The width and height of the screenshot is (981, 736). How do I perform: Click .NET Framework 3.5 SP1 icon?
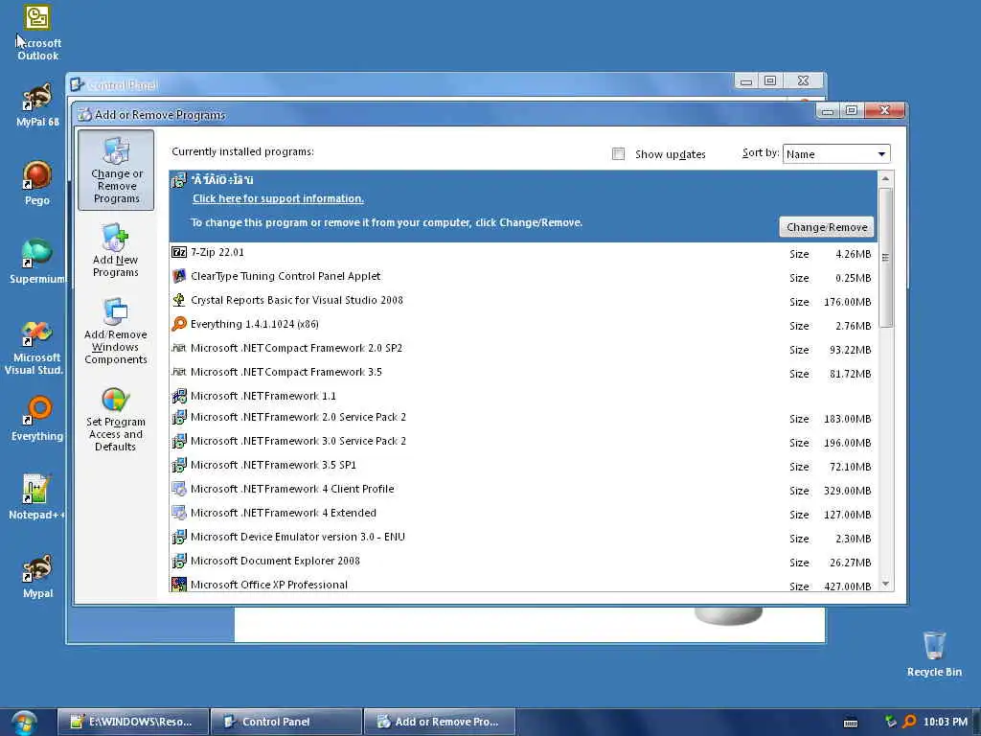coord(179,465)
